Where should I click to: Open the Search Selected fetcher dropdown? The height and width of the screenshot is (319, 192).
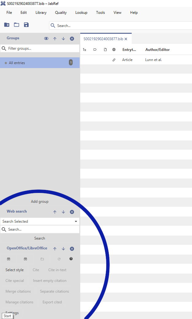(76, 221)
